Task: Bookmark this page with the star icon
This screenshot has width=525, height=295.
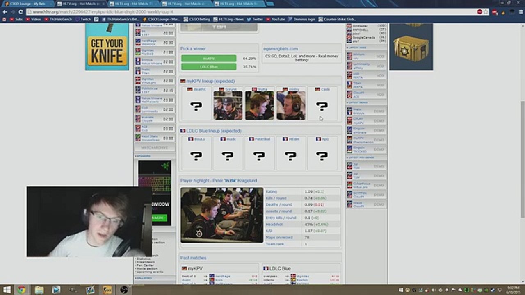Action: pyautogui.click(x=486, y=12)
